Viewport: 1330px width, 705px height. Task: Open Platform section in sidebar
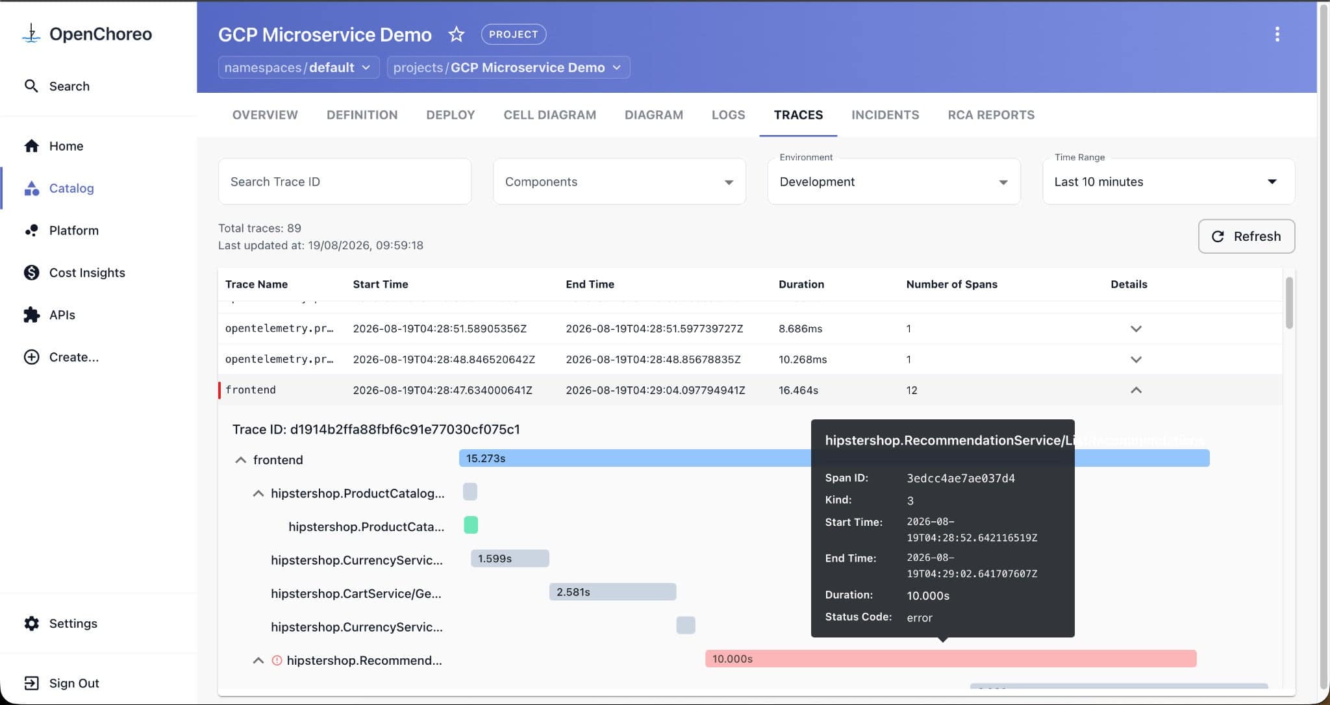[x=61, y=230]
